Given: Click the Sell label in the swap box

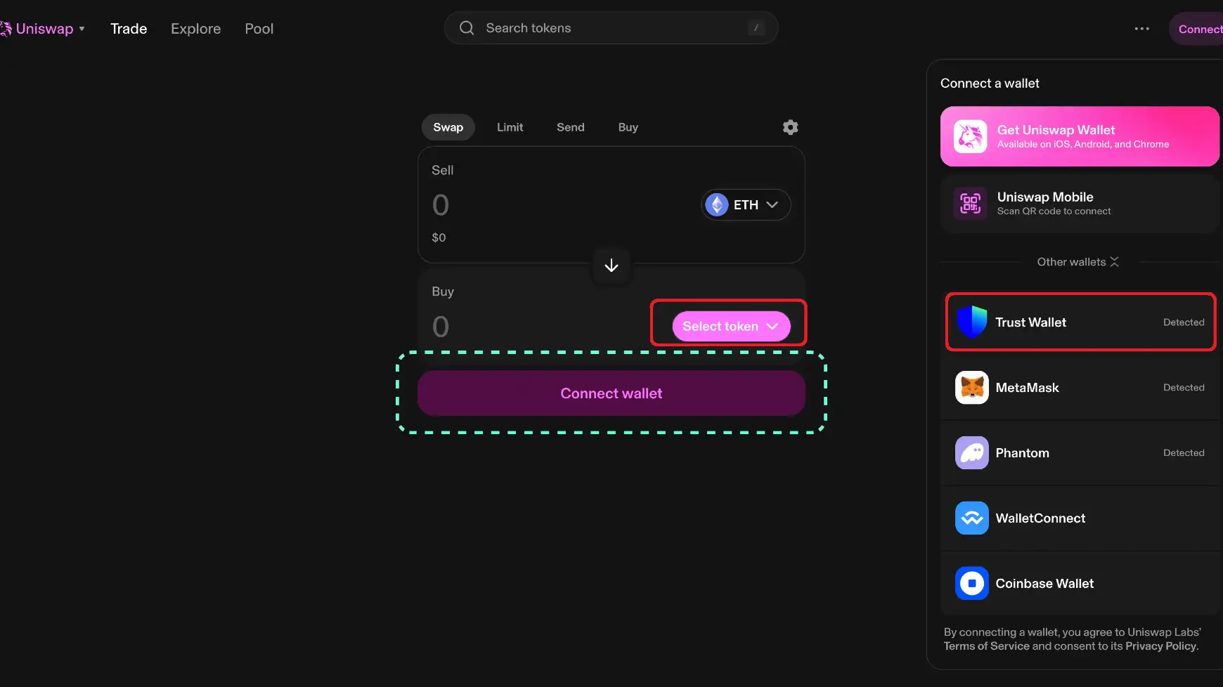Looking at the screenshot, I should click(443, 170).
